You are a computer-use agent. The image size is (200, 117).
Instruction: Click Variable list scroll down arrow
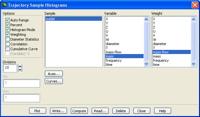146,64
